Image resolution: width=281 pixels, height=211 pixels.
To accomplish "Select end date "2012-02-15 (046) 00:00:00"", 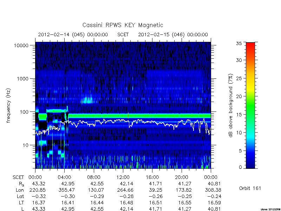I will tap(173, 34).
